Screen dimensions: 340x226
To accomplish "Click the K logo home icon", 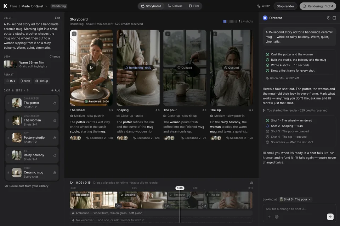I will [5, 6].
